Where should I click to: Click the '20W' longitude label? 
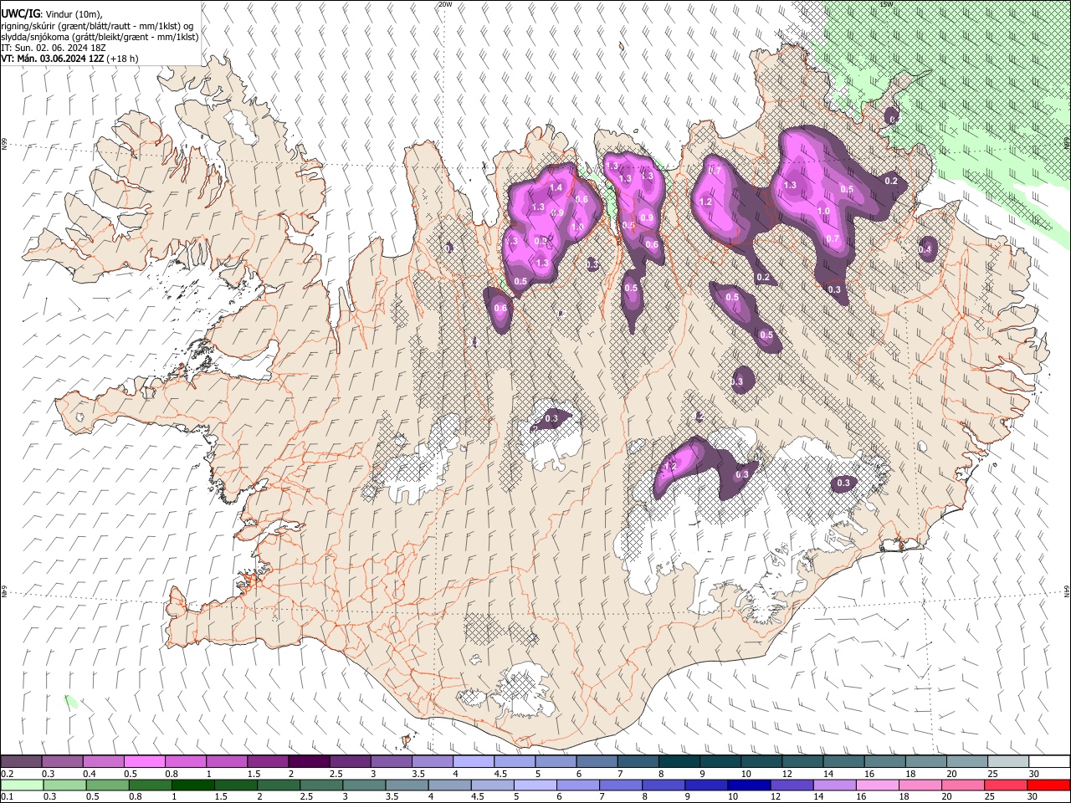445,4
